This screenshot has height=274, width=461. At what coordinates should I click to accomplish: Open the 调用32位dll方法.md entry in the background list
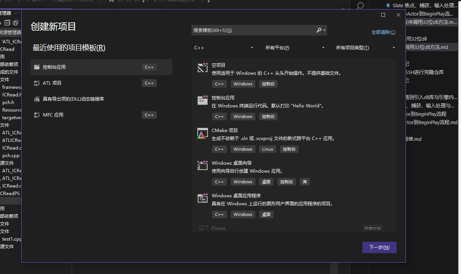tap(427, 47)
